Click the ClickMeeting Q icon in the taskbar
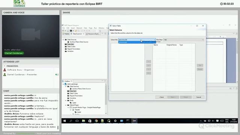 coord(109,121)
